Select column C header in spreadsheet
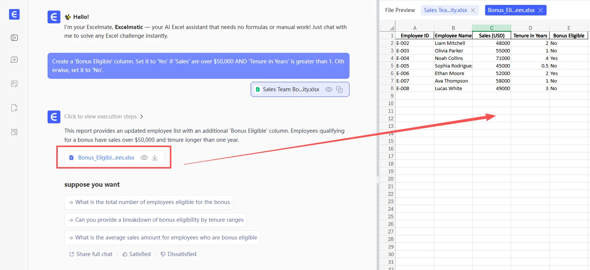 [491, 28]
